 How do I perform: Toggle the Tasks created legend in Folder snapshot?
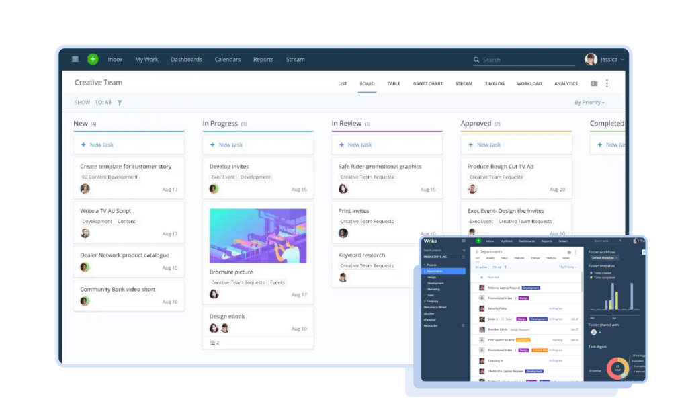599,273
